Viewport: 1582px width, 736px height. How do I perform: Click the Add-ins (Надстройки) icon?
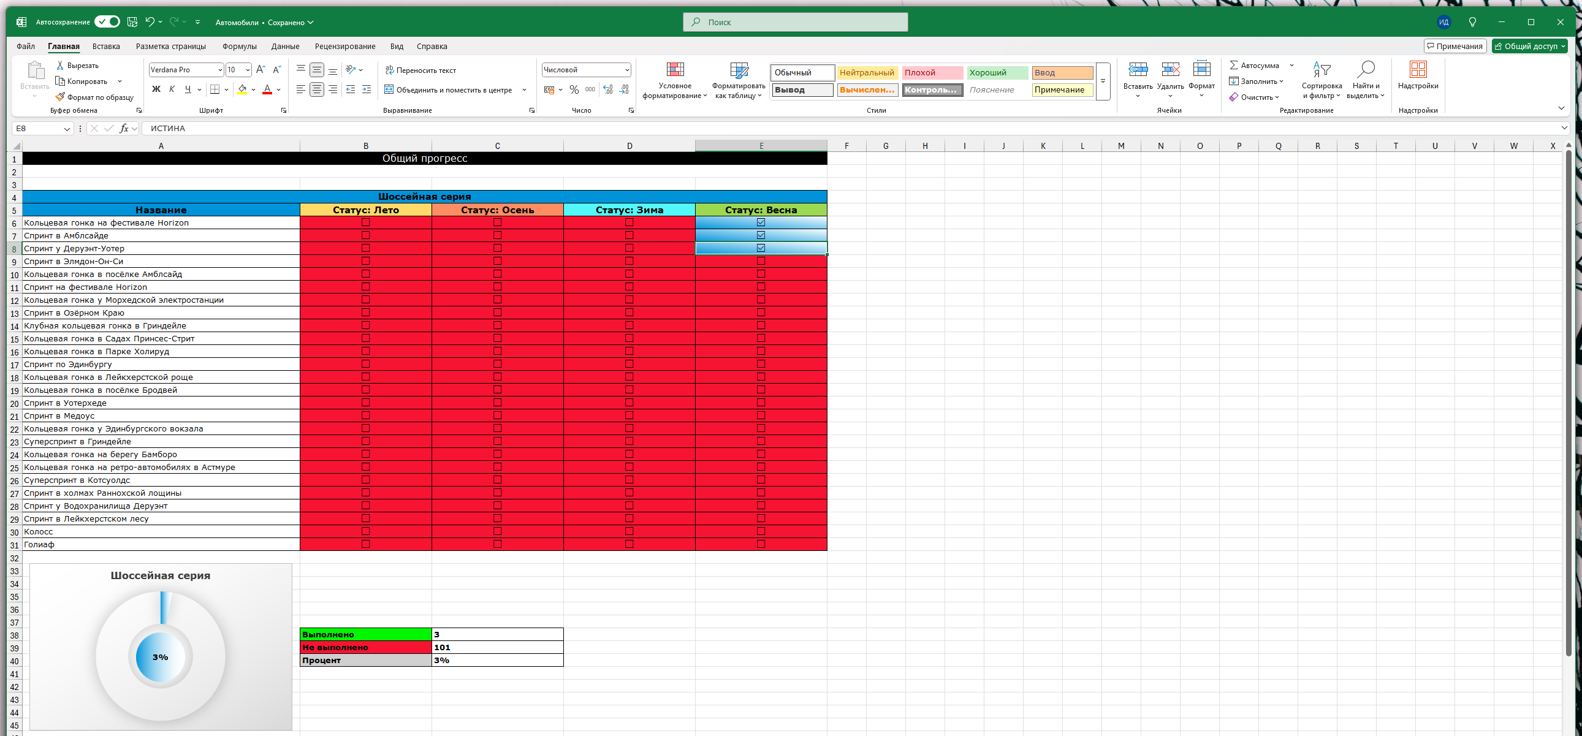click(x=1417, y=70)
